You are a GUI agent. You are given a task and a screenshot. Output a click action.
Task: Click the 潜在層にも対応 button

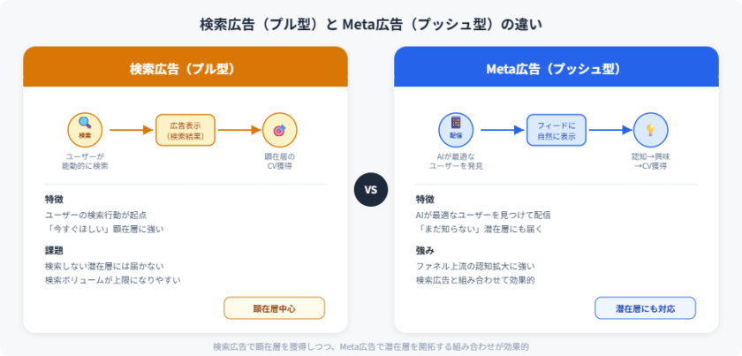click(x=645, y=308)
